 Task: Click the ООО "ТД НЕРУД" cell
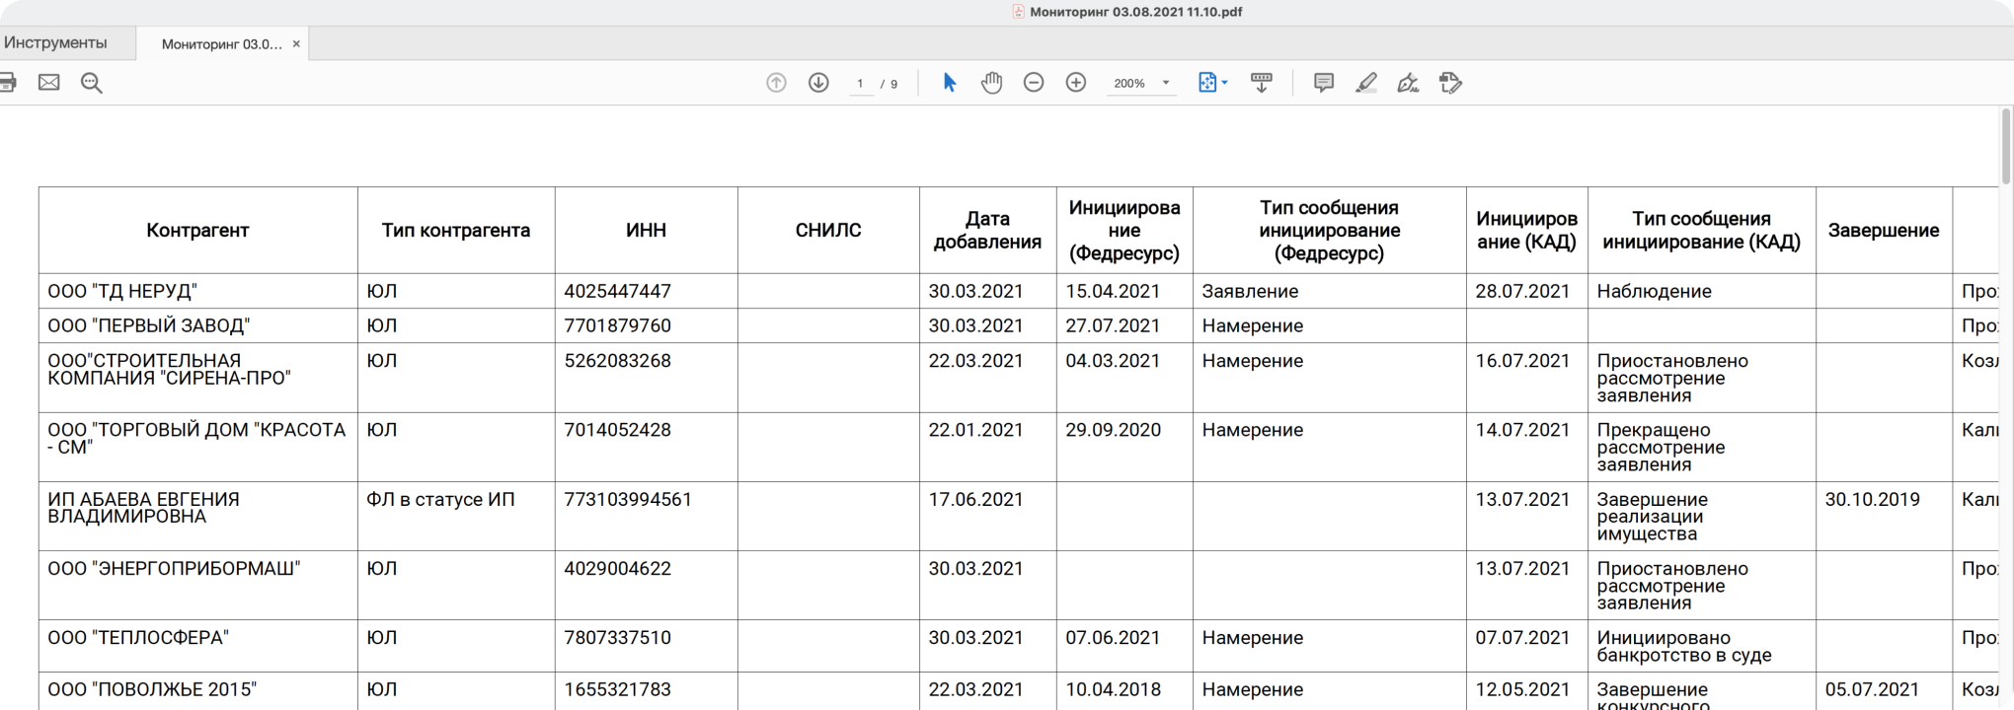(x=197, y=291)
